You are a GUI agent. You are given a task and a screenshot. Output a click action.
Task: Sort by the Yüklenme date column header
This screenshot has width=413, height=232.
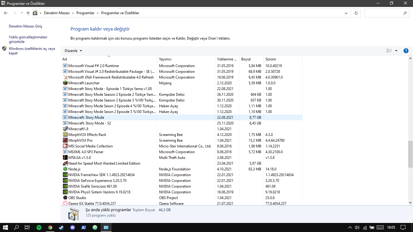[227, 59]
